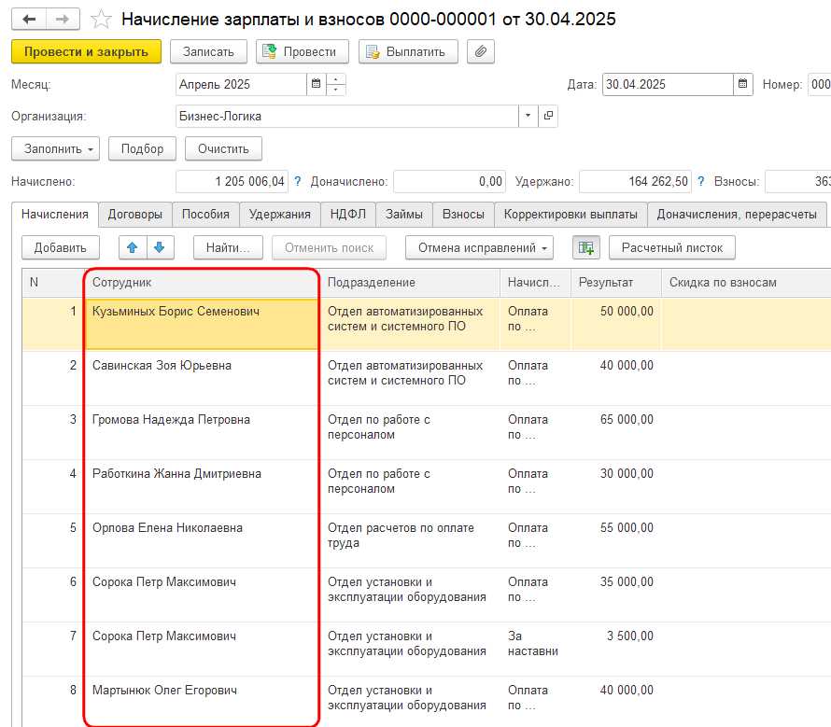
Task: Click the Начислено amount 1 205 006,04
Action: tap(232, 182)
